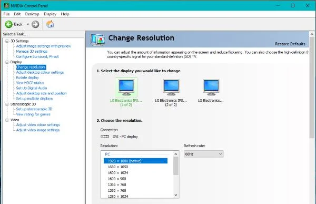Click the resolution list scroll up arrow

(x=176, y=154)
